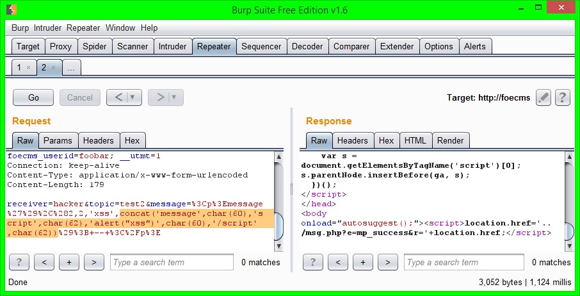Click 'Content-Length: 179' header line

coord(56,185)
